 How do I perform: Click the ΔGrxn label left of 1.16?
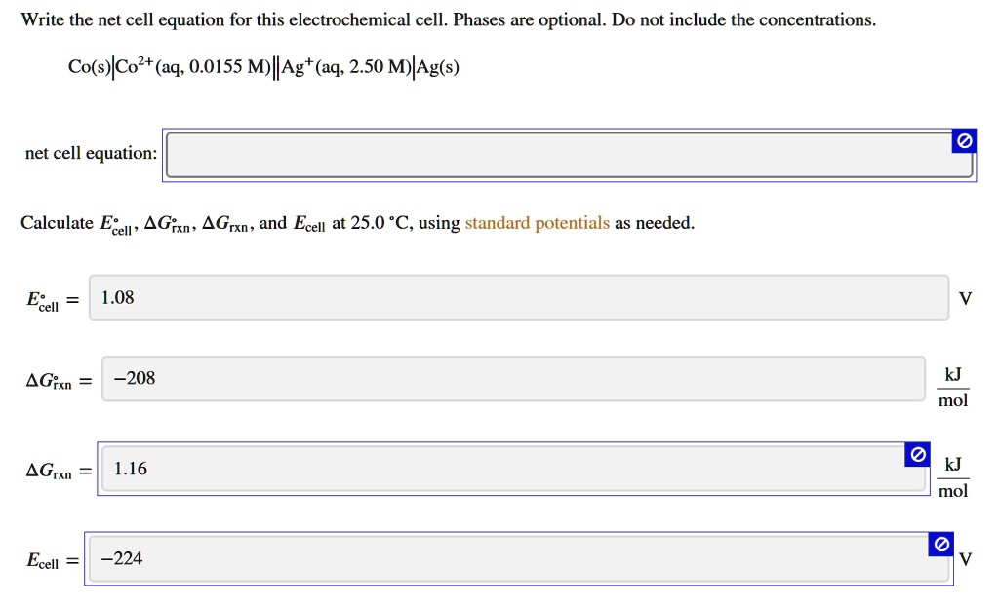point(49,472)
